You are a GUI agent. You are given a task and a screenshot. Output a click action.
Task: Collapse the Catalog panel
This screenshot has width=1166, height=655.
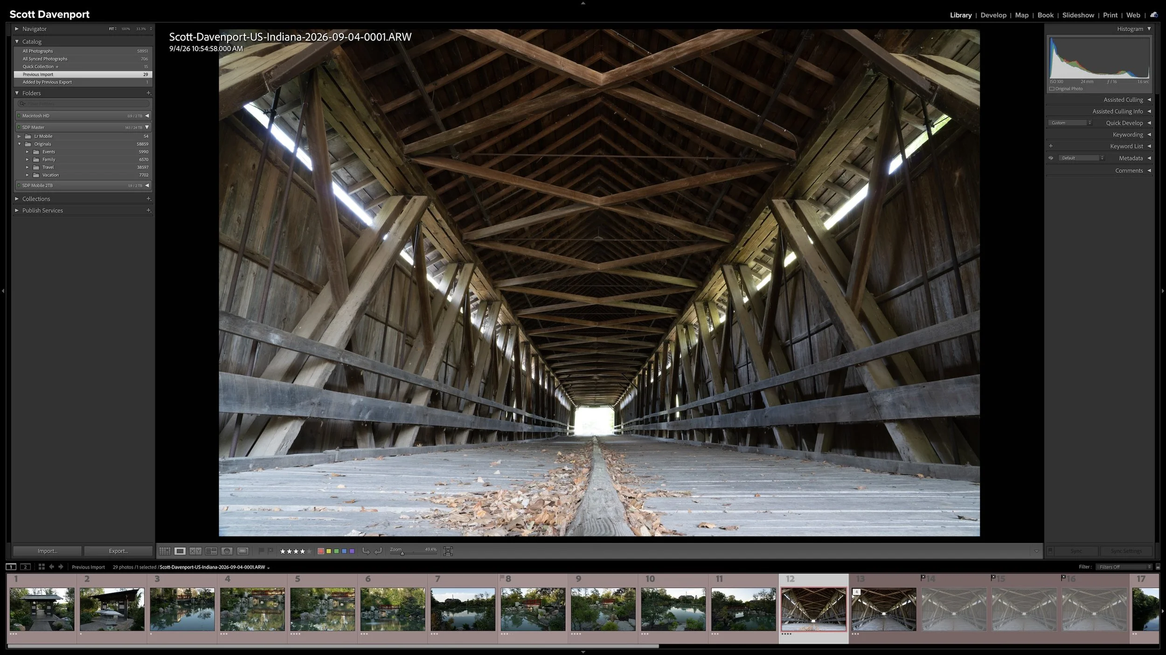pos(17,41)
